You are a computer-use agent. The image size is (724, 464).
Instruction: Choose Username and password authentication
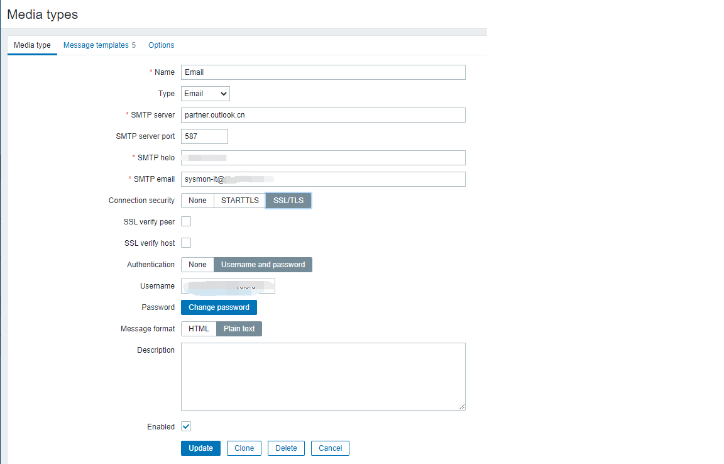[263, 265]
